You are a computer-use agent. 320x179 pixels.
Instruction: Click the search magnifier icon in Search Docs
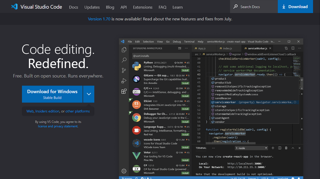coord(235,7)
